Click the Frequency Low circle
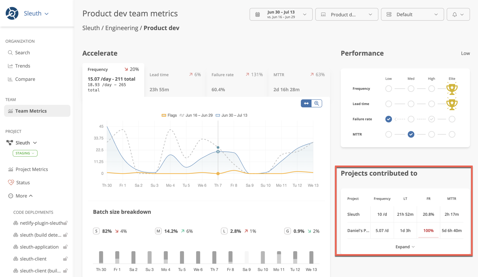Screen dimensions: 478x277 (x=388, y=89)
